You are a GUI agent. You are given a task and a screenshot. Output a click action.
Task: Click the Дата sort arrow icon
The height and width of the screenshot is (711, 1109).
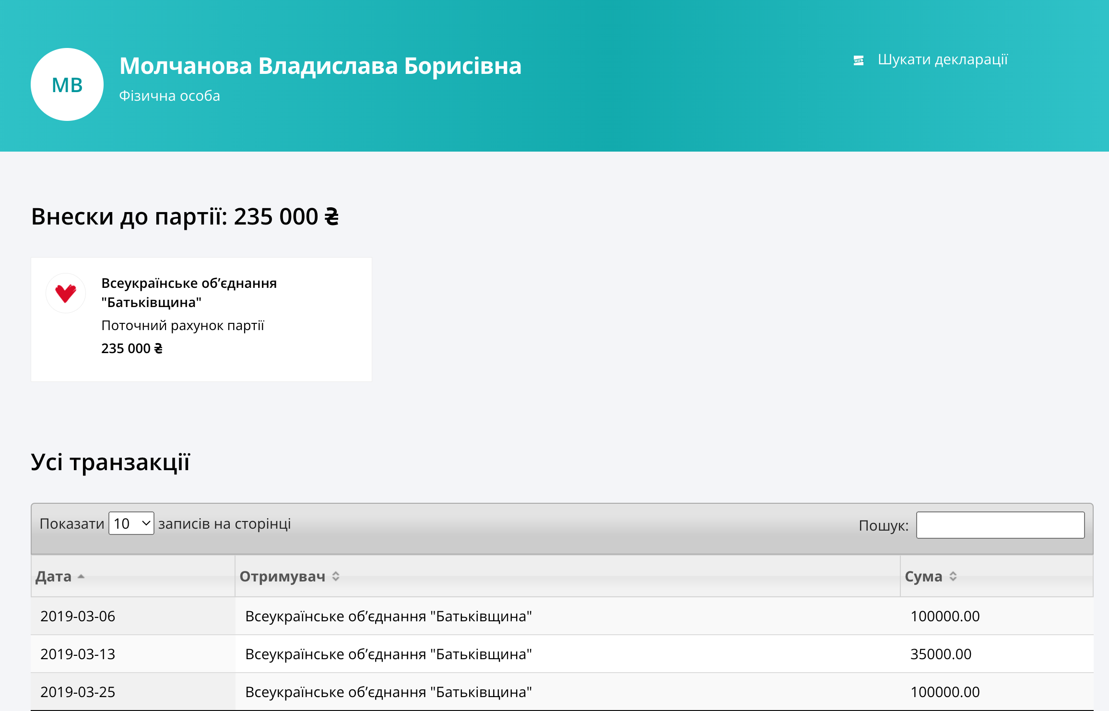[81, 577]
